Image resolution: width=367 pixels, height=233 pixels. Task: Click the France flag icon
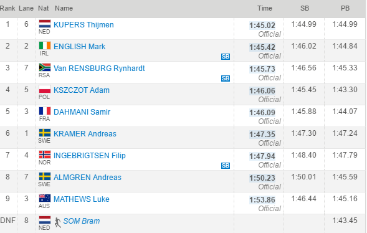(45, 111)
